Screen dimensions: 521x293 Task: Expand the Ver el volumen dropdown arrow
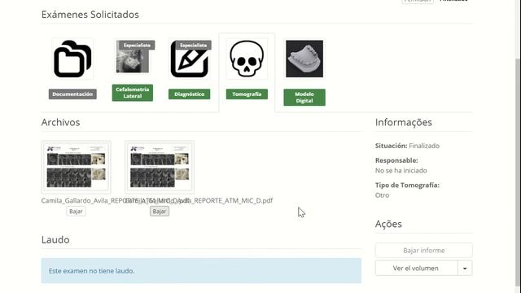pyautogui.click(x=465, y=268)
